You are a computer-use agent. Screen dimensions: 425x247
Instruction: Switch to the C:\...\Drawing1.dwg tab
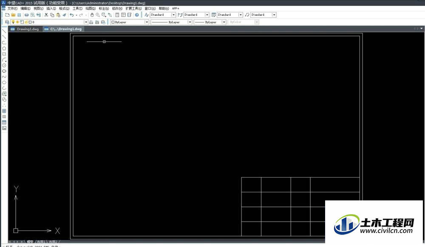[63, 29]
